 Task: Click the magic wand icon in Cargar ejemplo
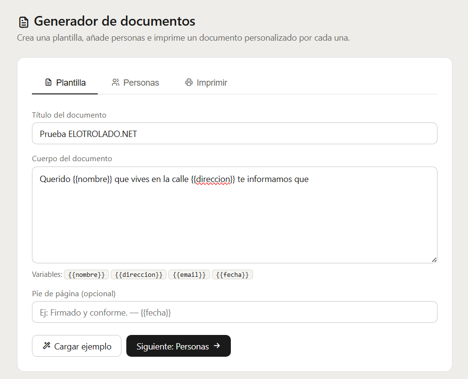click(x=46, y=346)
